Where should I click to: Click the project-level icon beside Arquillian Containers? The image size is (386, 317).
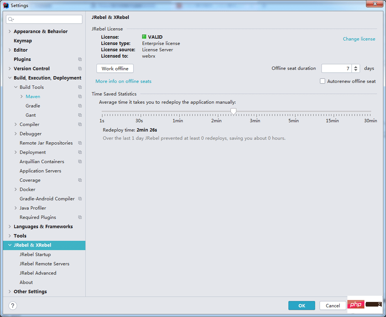(80, 162)
